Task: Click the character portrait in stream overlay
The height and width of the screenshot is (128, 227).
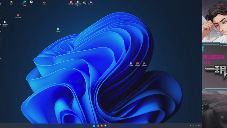Action: [x=215, y=22]
